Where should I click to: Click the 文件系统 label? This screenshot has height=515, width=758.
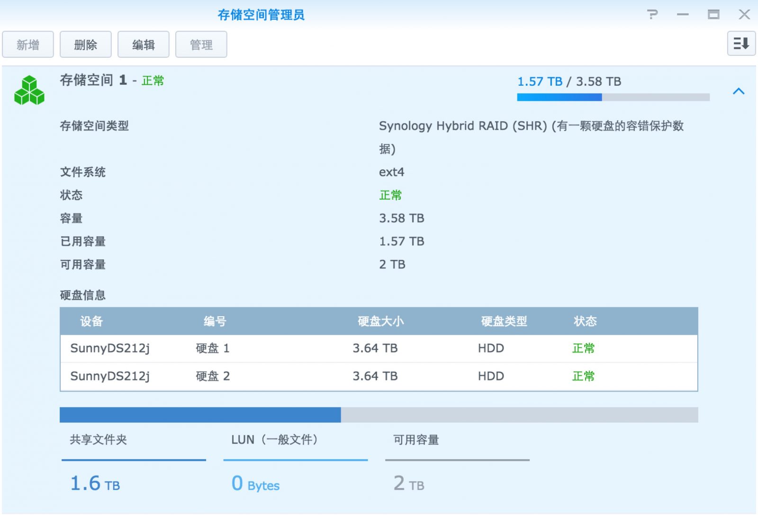pyautogui.click(x=83, y=172)
